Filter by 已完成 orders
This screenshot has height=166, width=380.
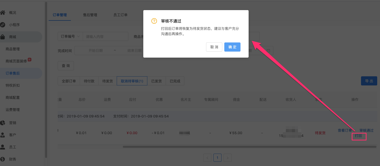[175, 81]
